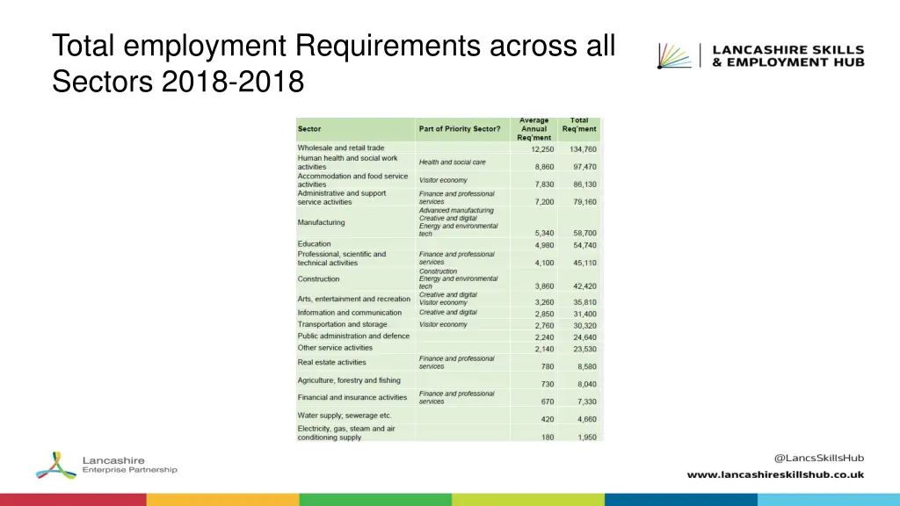
Task: Click total value 79,160
Action: (584, 202)
